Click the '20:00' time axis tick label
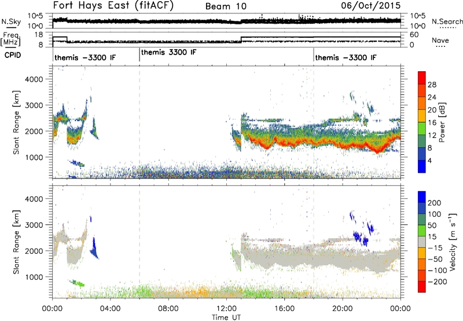Image resolution: width=463 pixels, height=321 pixels. tap(343, 309)
